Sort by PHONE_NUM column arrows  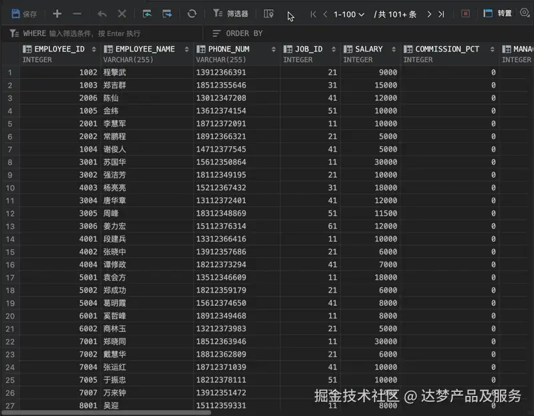pyautogui.click(x=274, y=49)
